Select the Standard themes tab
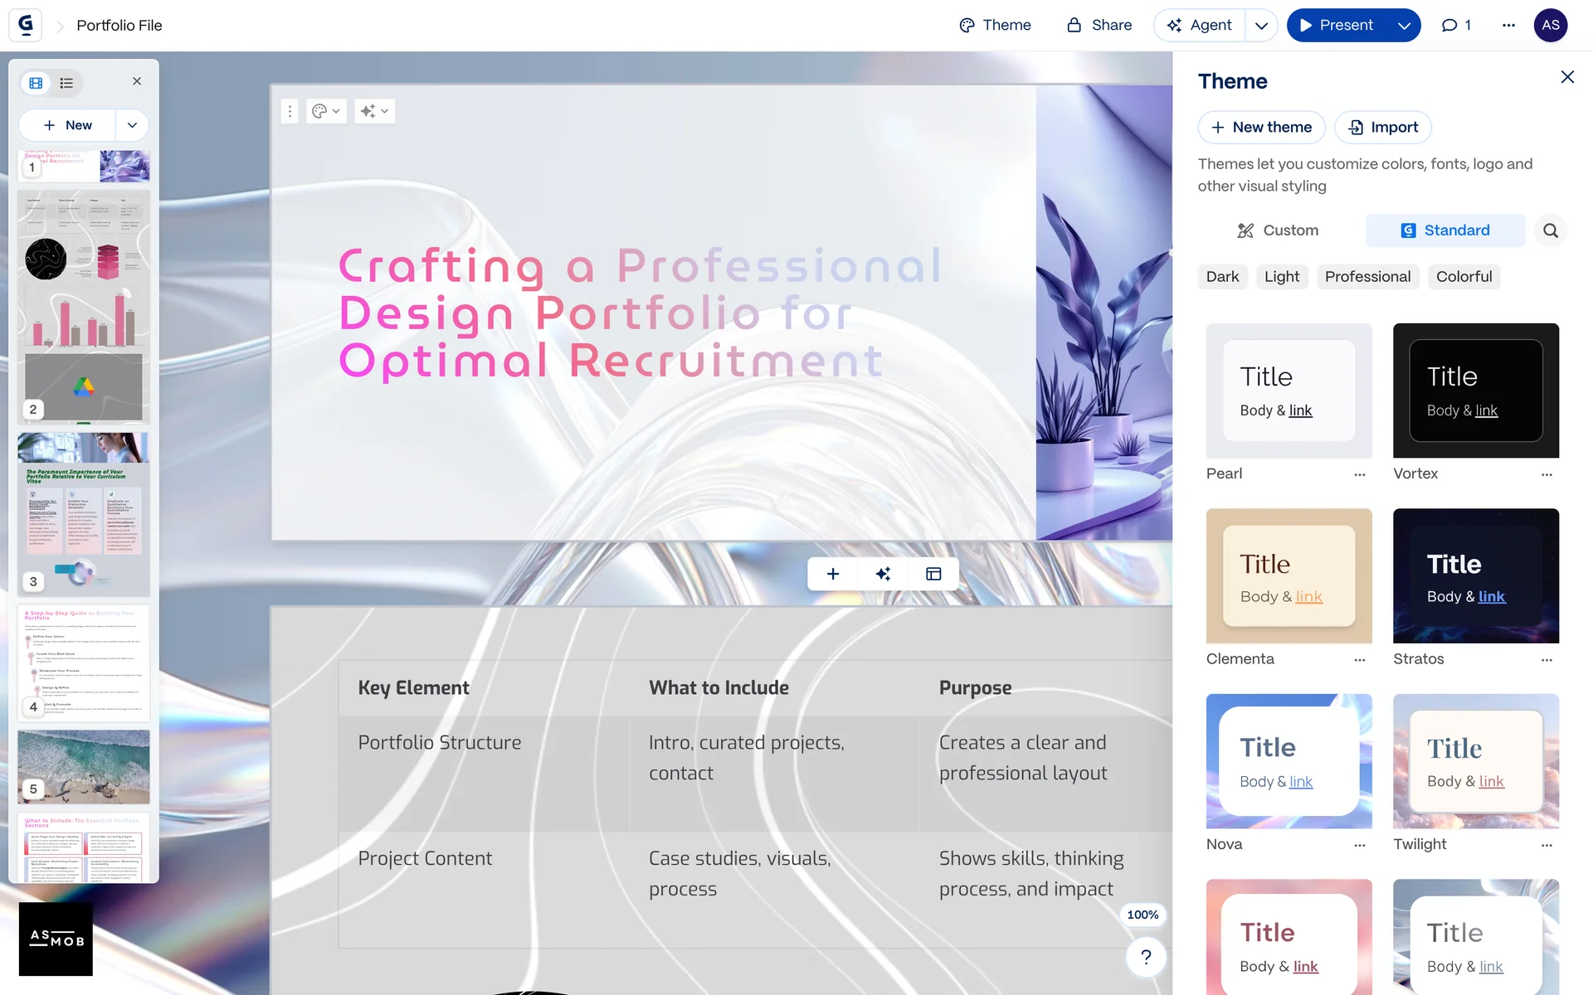The height and width of the screenshot is (995, 1593). point(1445,231)
